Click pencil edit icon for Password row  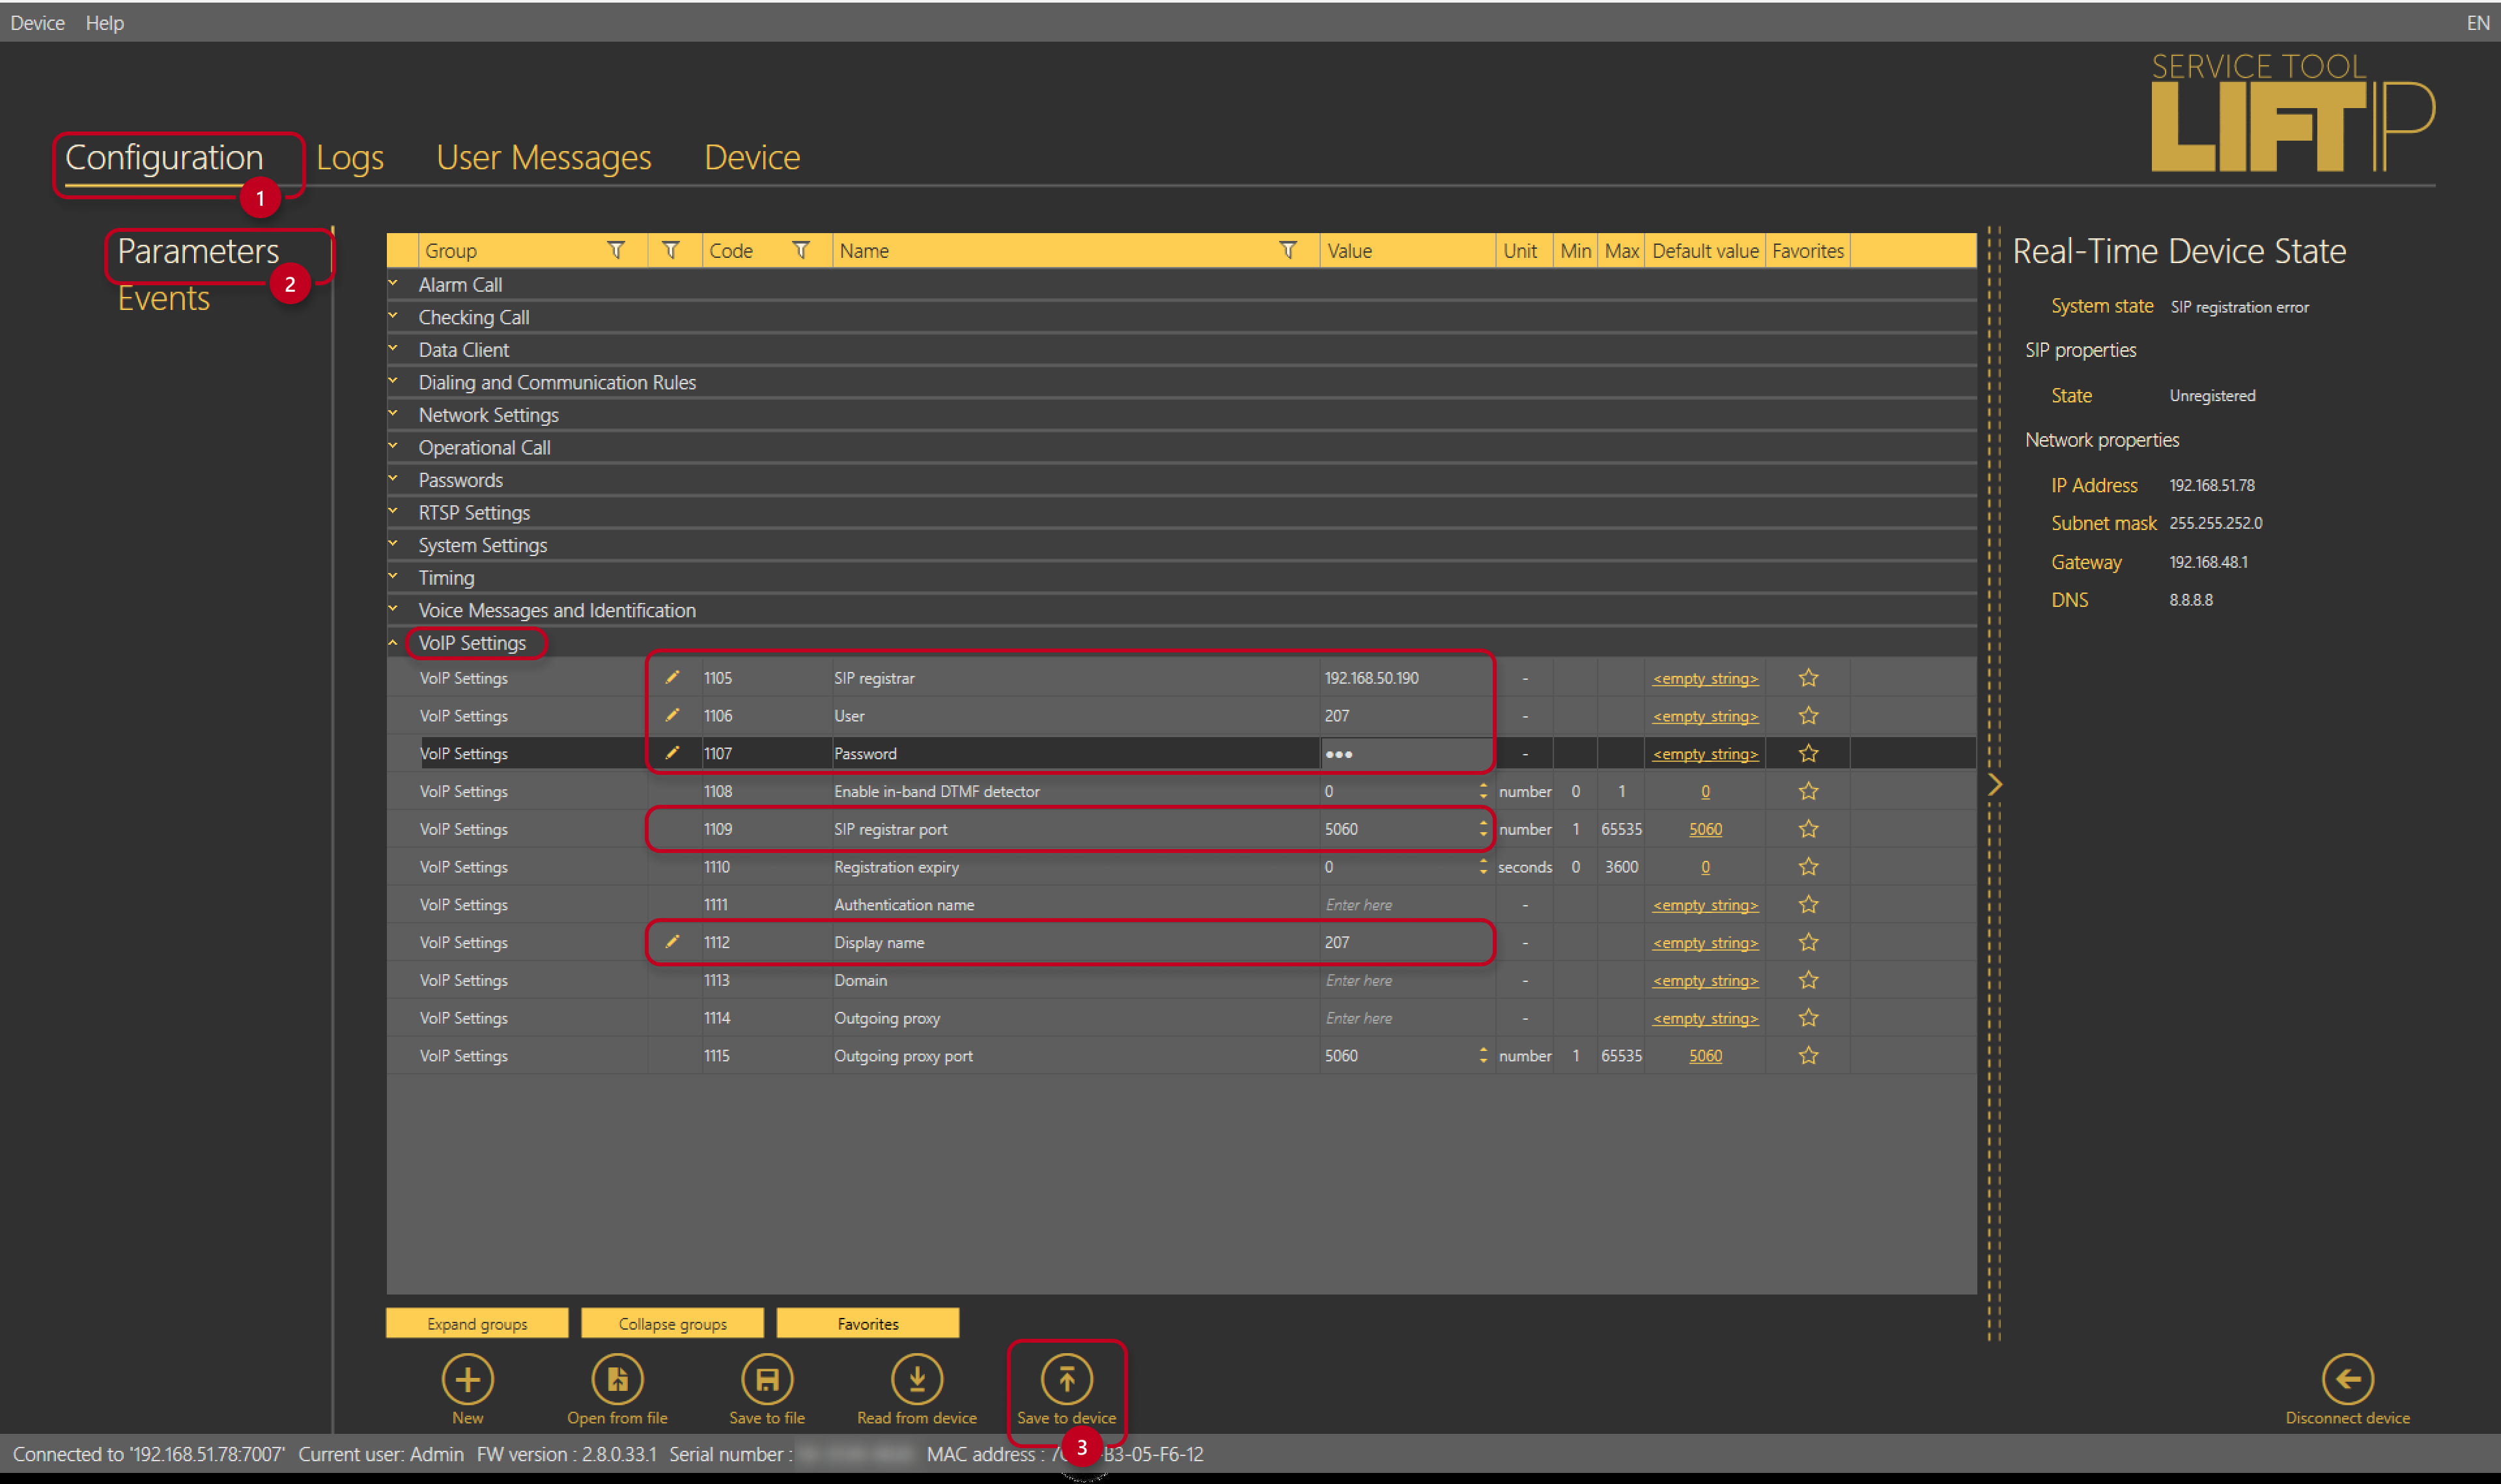(672, 753)
